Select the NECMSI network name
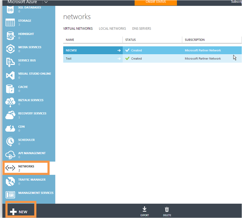This screenshot has width=242, height=218. [x=71, y=51]
